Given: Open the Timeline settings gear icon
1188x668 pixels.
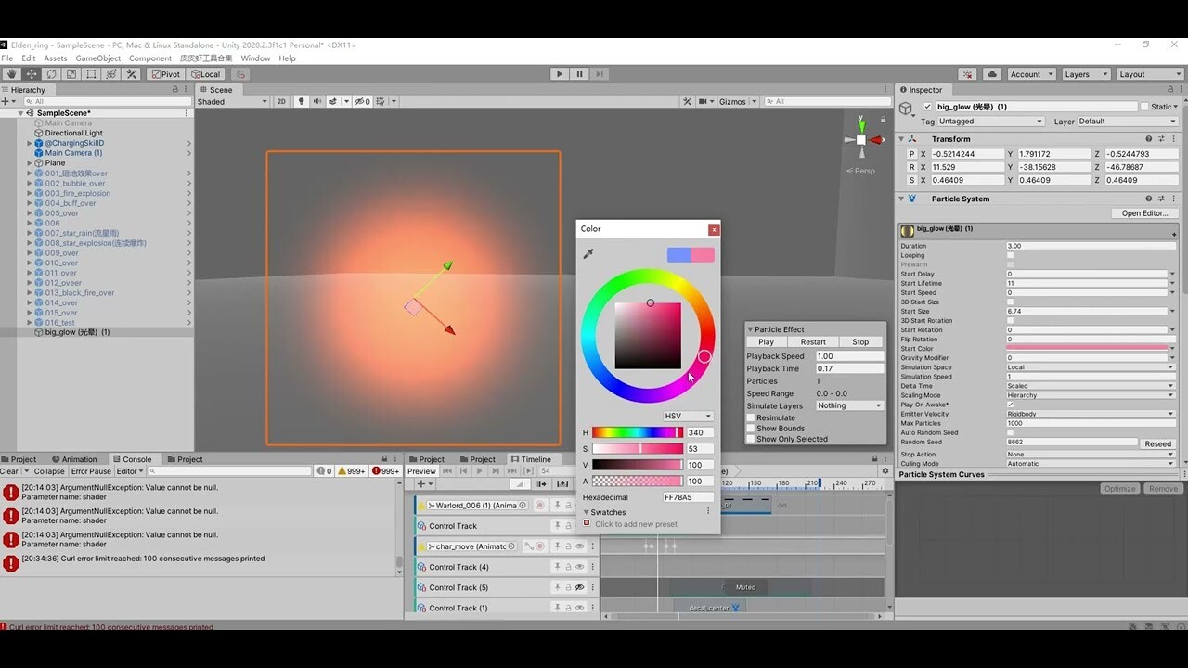Looking at the screenshot, I should pyautogui.click(x=884, y=471).
